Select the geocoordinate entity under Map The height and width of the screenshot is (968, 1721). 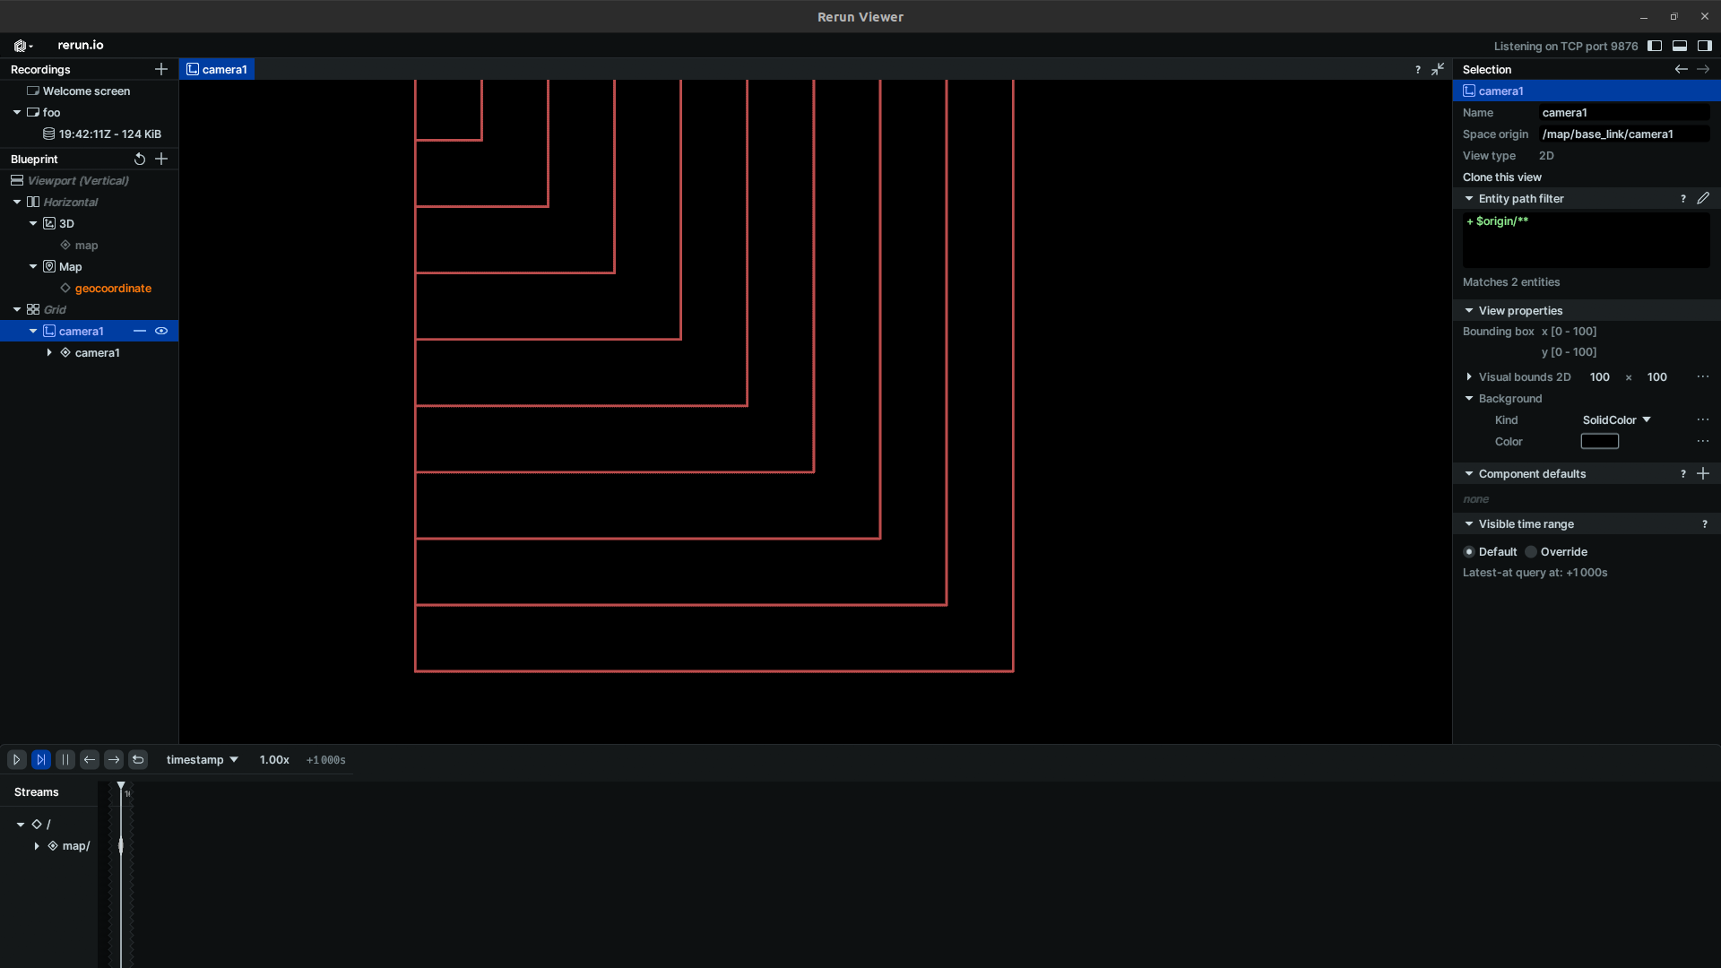[x=114, y=288]
